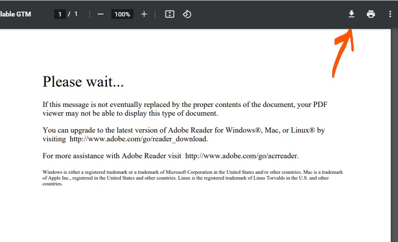Screen dimensions: 398x242
Task: Click the trademark fine print paragraph
Action: click(192, 178)
